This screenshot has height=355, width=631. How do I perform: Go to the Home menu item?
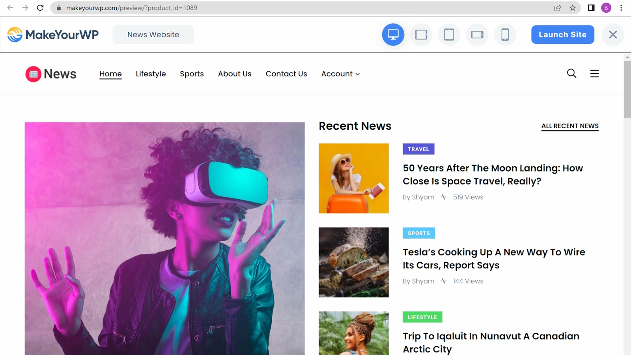point(110,74)
